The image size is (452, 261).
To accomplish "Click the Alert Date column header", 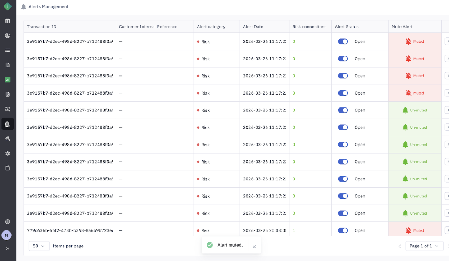I will pos(253,27).
